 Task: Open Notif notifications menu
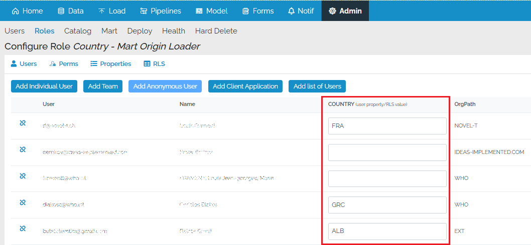click(x=301, y=11)
